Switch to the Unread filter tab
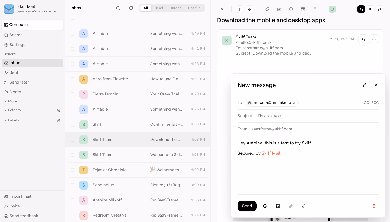This screenshot has height=222, width=390. click(175, 8)
